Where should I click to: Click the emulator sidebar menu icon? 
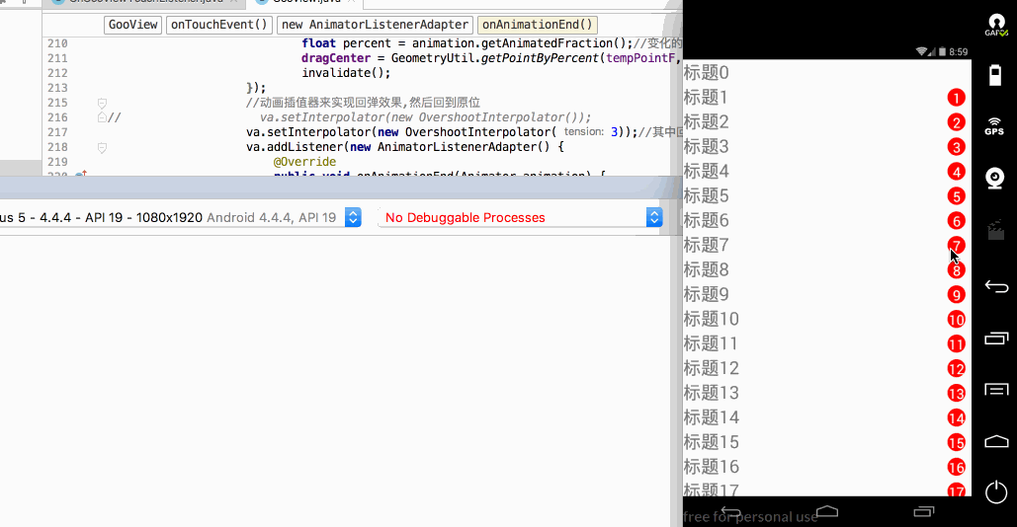tap(997, 389)
